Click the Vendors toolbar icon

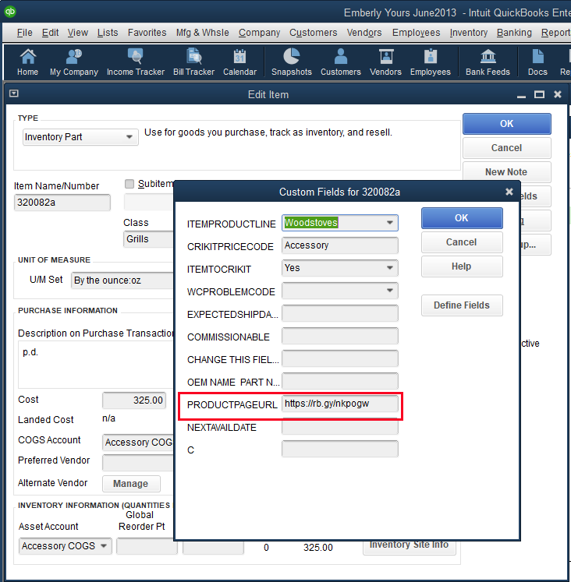pyautogui.click(x=385, y=62)
